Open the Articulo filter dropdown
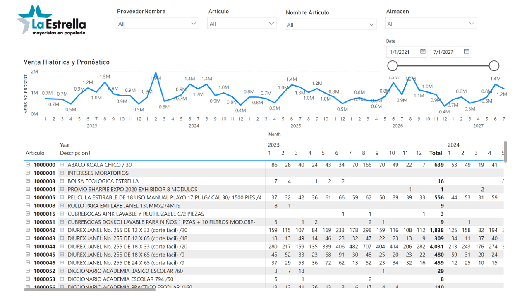The width and height of the screenshot is (522, 298). 242,24
